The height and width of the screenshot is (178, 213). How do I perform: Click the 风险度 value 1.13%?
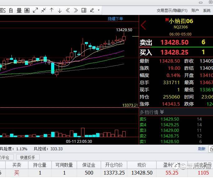pos(22,149)
